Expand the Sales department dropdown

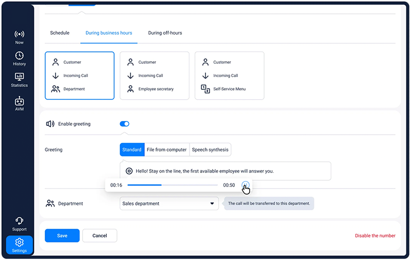pos(168,203)
